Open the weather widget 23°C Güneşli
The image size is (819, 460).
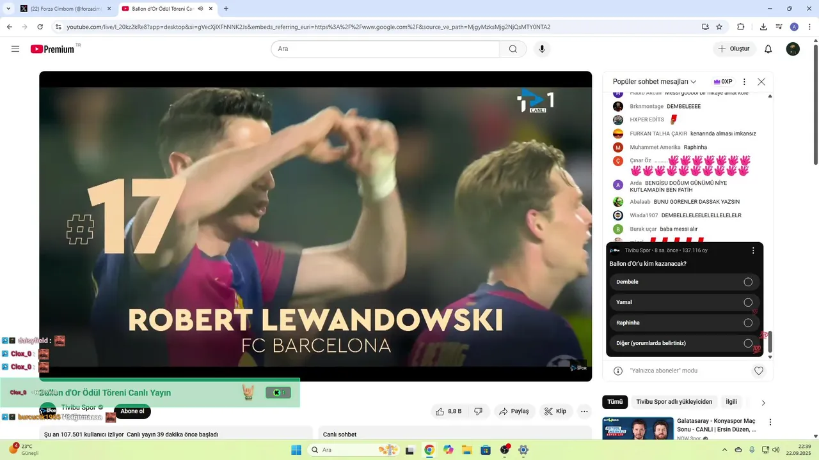coord(24,450)
